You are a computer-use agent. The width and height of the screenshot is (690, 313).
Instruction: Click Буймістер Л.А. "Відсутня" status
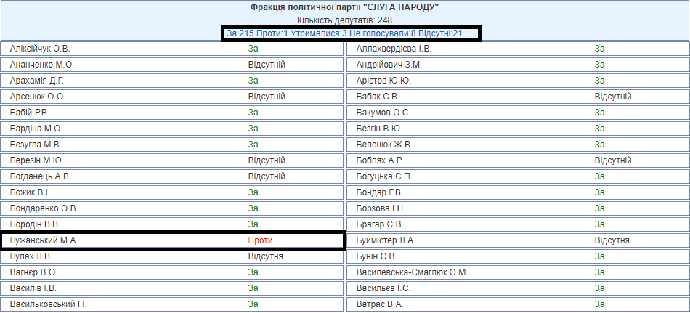(612, 240)
